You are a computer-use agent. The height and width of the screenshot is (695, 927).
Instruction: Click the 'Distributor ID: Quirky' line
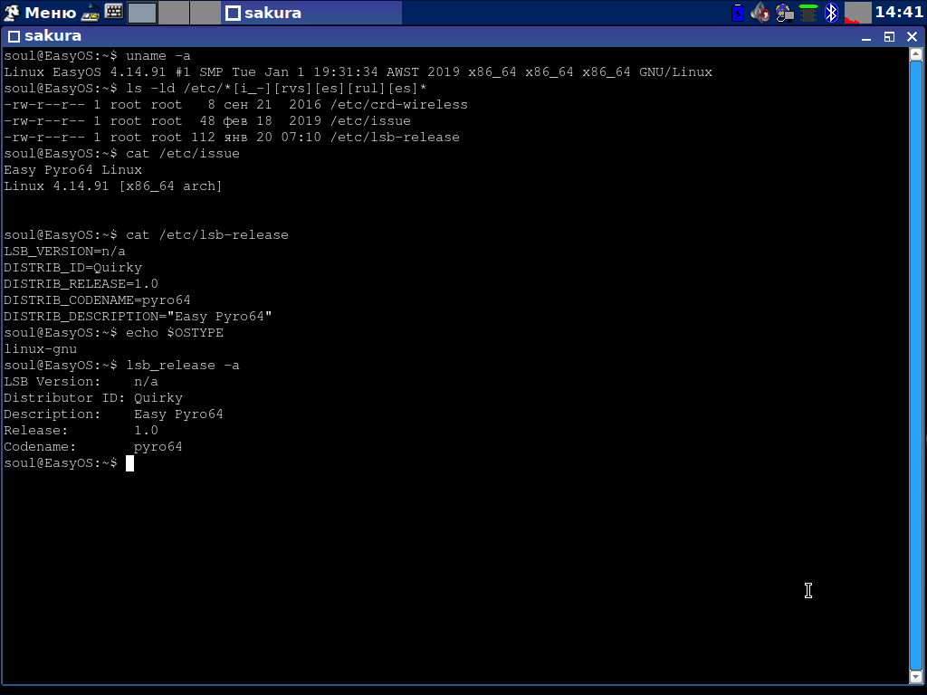click(93, 398)
